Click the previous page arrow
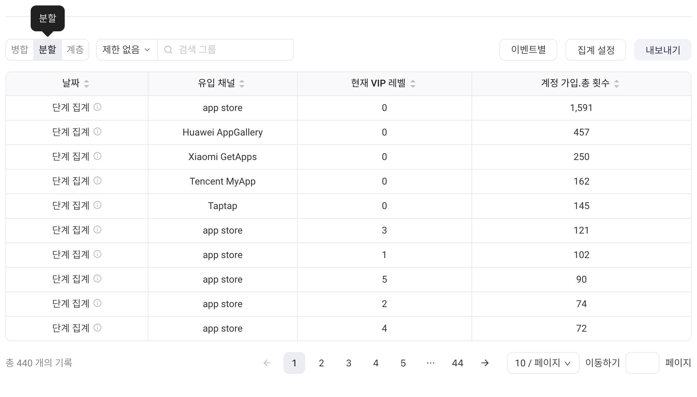The image size is (697, 397). point(267,363)
